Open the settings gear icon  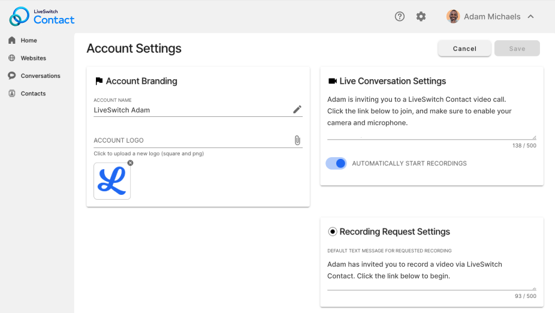[421, 16]
